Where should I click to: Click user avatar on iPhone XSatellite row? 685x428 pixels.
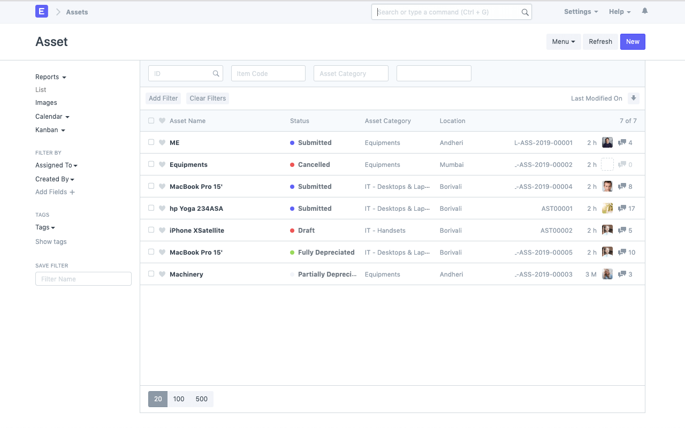point(607,231)
